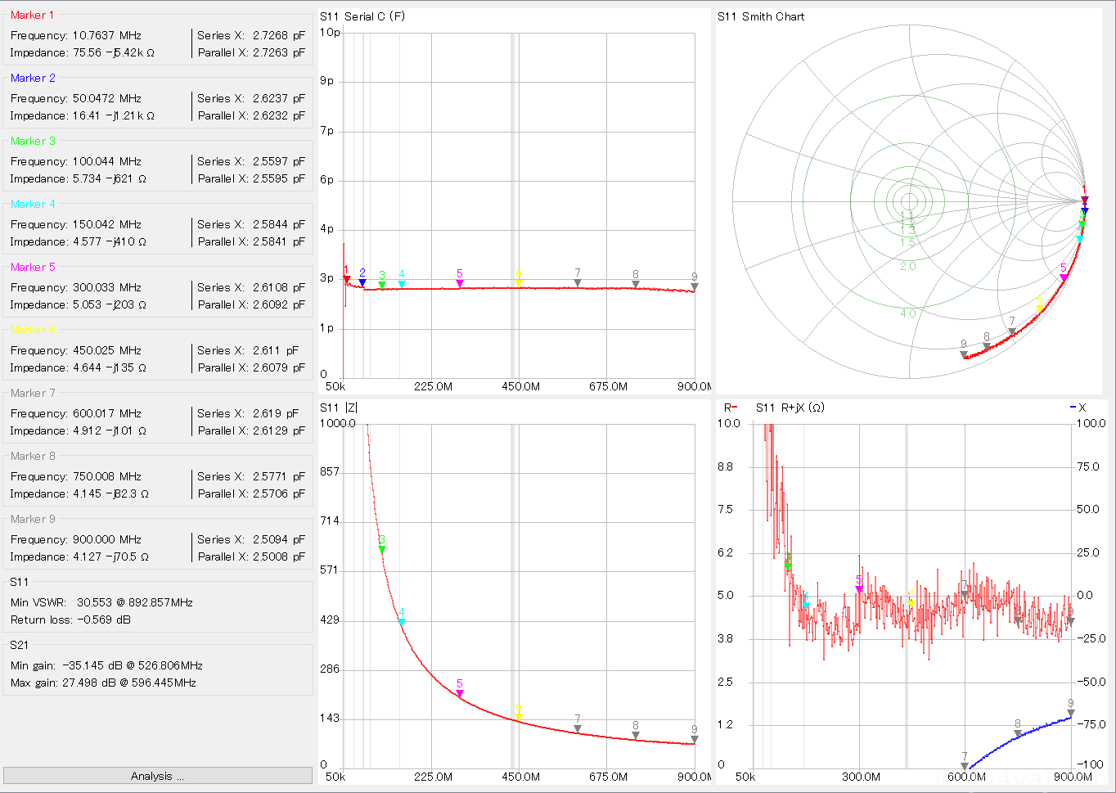Click the blue X legend label

point(1078,408)
